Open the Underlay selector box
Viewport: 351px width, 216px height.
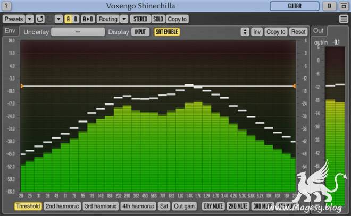coord(78,32)
